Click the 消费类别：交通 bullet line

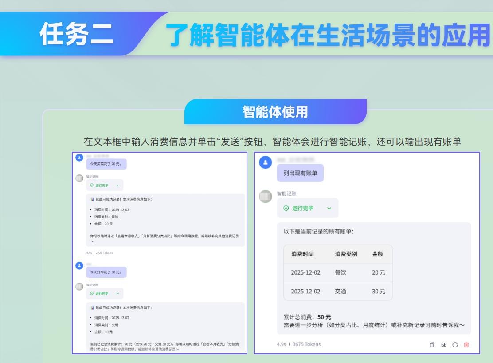pyautogui.click(x=106, y=325)
